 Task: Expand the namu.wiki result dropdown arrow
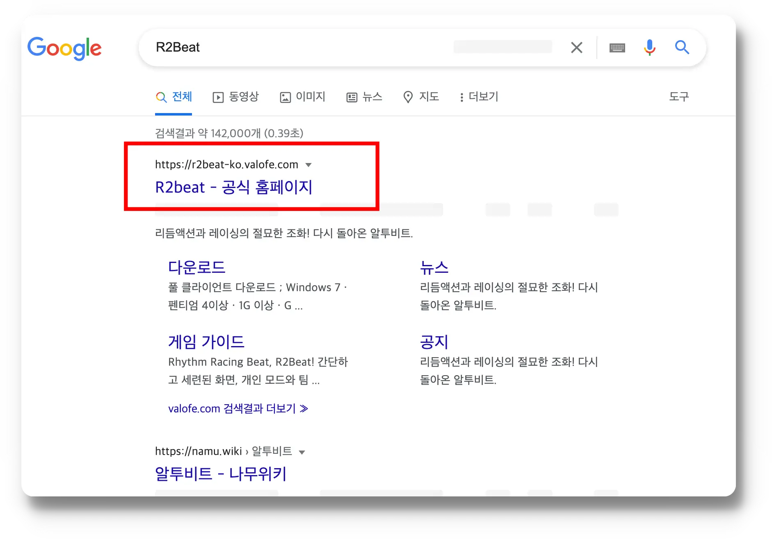click(302, 452)
